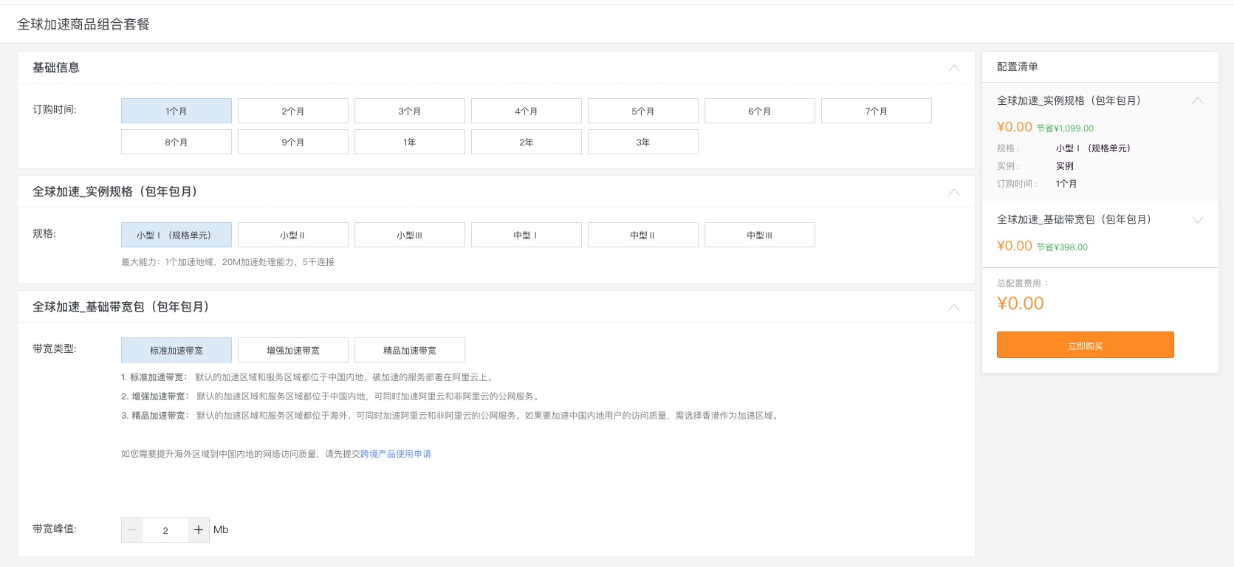Collapse the 基础信息 section chevron
Viewport: 1234px width, 567px height.
point(954,68)
